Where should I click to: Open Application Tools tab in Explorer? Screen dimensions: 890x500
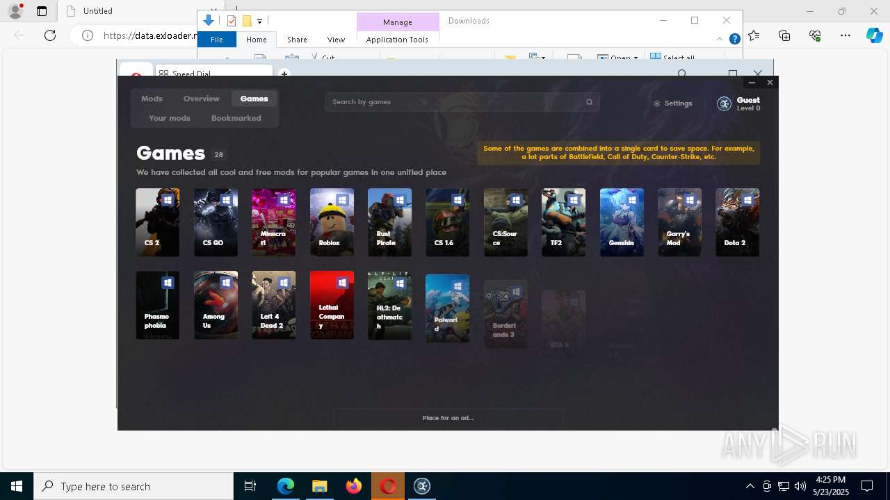click(397, 40)
